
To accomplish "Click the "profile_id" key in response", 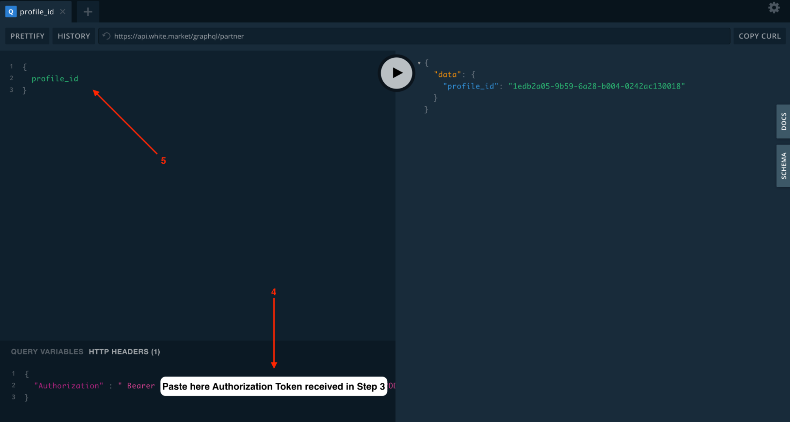I will [x=470, y=86].
